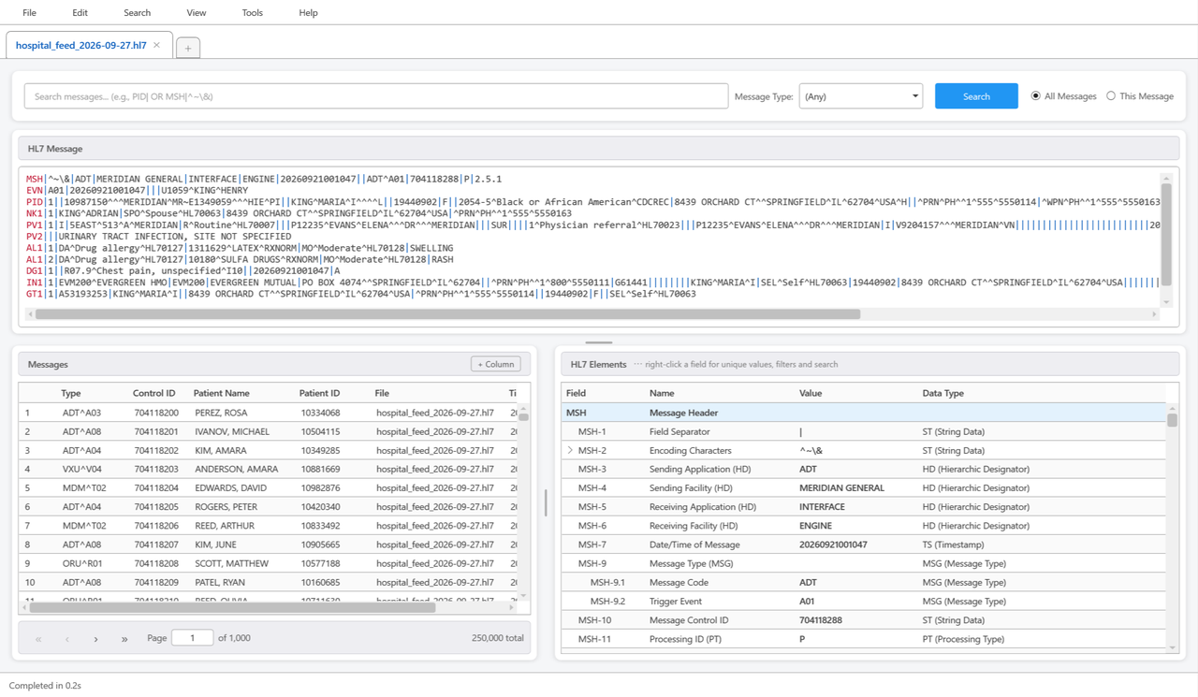Image resolution: width=1198 pixels, height=697 pixels.
Task: Select the MSH-3 Sending Application row
Action: click(x=863, y=469)
